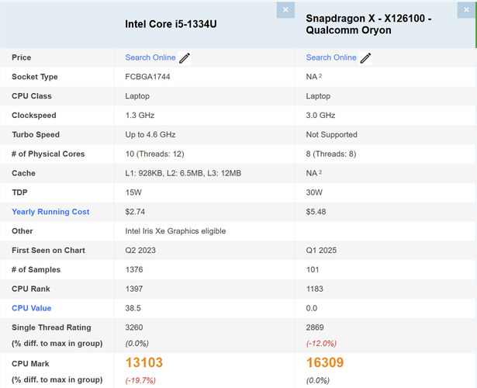The width and height of the screenshot is (477, 388).
Task: Select the 3.0 GHz clockspeed value
Action: click(x=320, y=116)
